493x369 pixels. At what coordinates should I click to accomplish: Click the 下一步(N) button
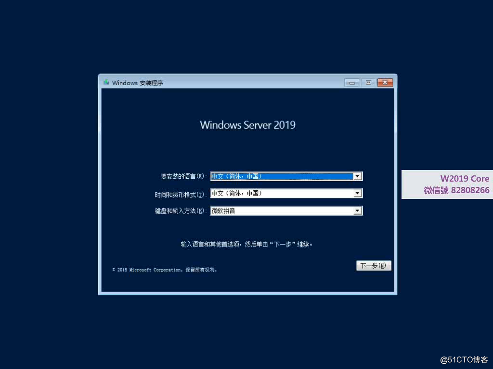click(374, 265)
